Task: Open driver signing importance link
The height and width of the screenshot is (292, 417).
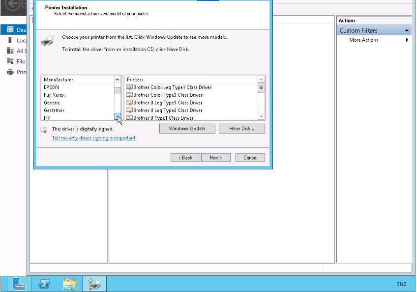Action: click(x=93, y=138)
